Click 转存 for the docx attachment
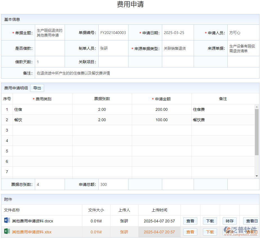 [x=230, y=221]
